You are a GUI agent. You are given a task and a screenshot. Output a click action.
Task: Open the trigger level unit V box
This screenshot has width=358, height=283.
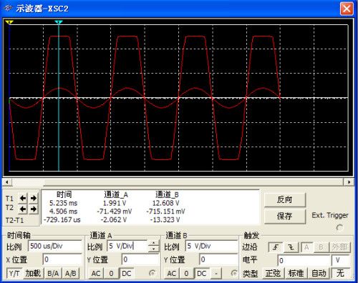(x=341, y=260)
